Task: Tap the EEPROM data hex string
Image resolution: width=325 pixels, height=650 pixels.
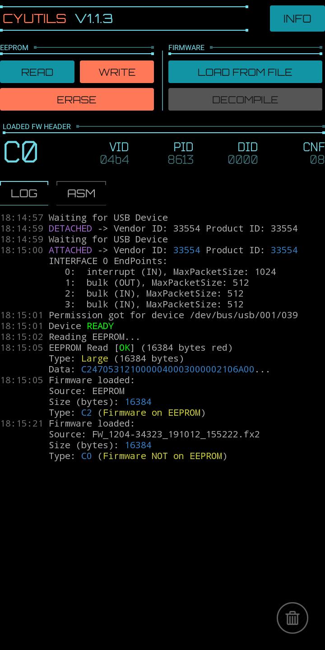Action: click(x=168, y=369)
